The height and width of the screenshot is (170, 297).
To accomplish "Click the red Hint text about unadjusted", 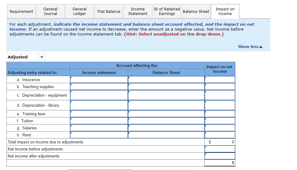I will 174,34.
